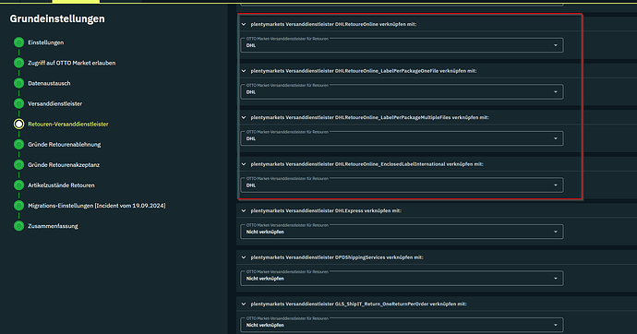Jump to the Zusammenfassung step
The width and height of the screenshot is (637, 334).
tap(53, 226)
